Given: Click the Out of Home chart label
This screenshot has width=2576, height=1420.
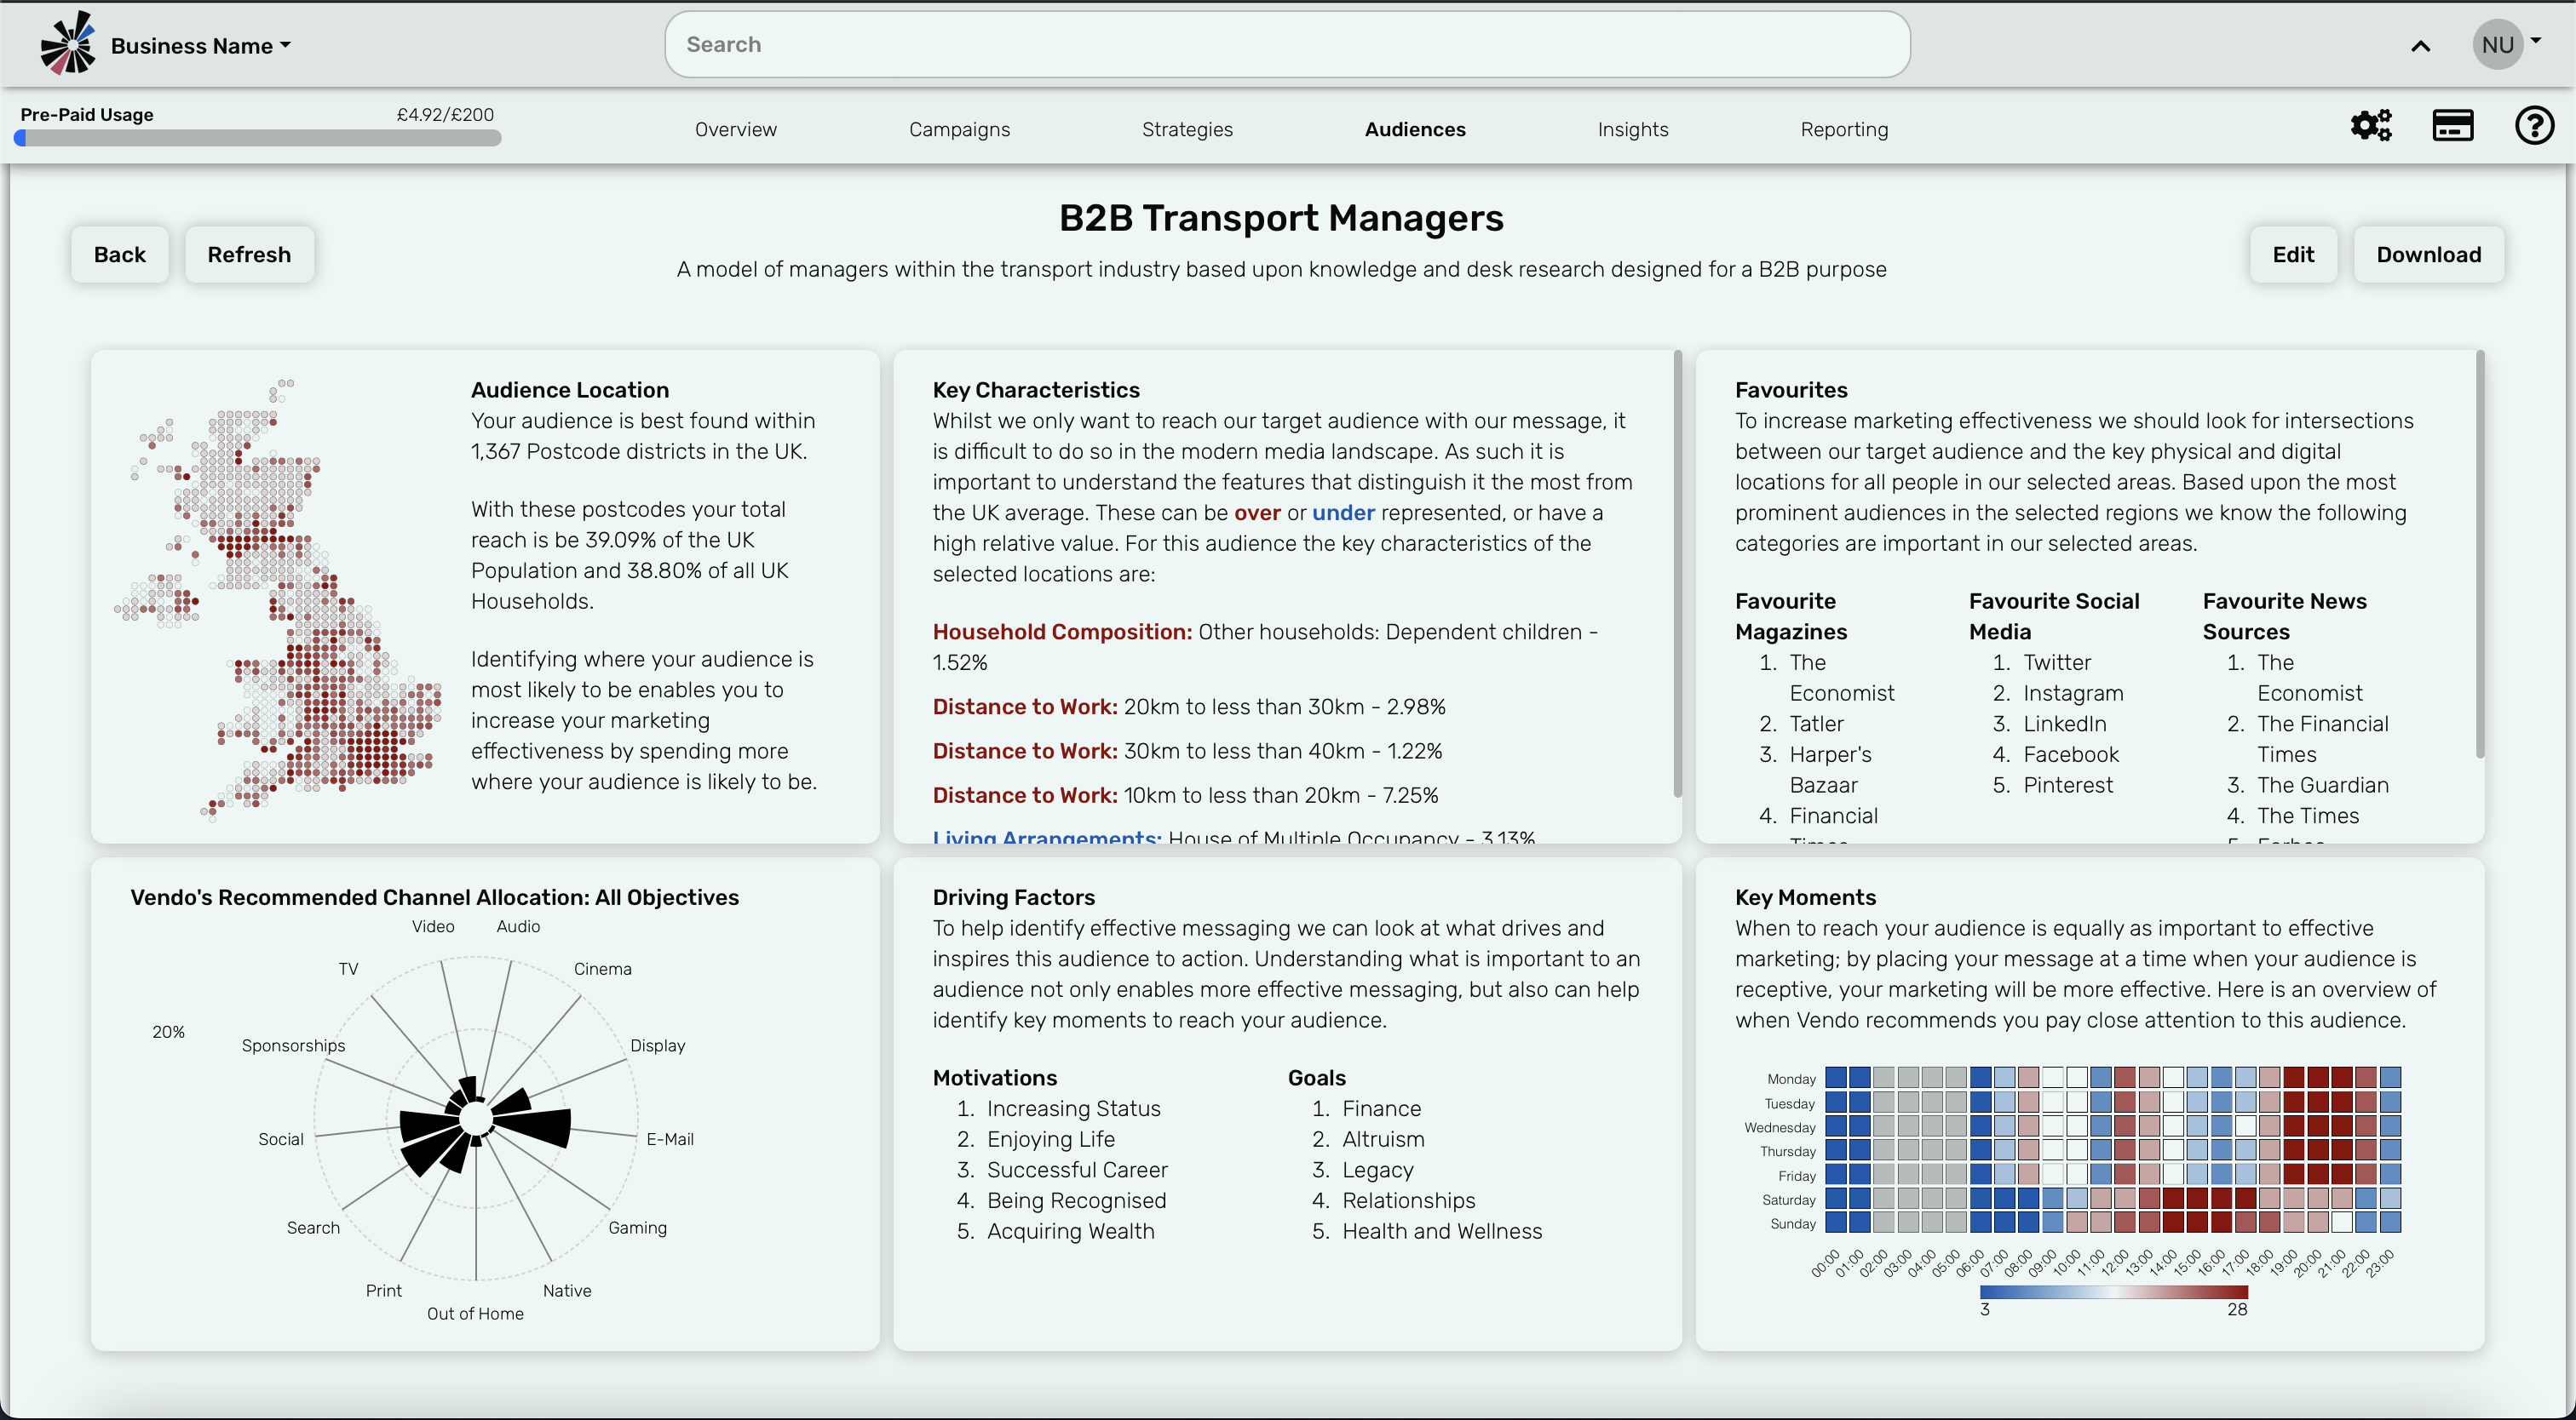Looking at the screenshot, I should [x=475, y=1314].
